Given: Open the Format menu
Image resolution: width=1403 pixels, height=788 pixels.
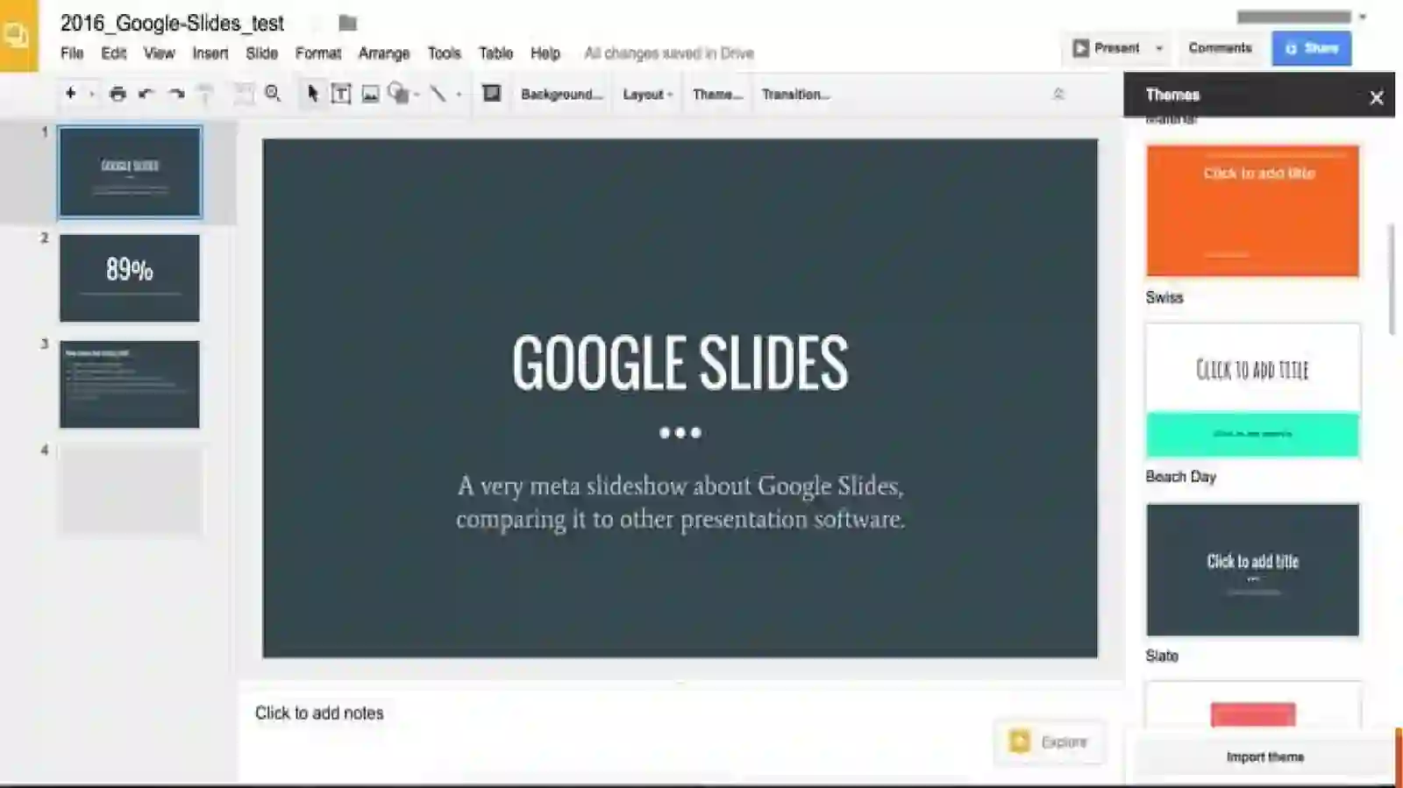Looking at the screenshot, I should tap(318, 53).
